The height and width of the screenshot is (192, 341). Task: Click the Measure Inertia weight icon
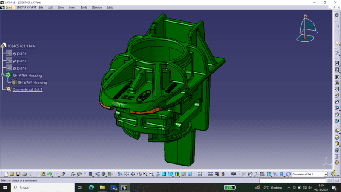(x=223, y=174)
